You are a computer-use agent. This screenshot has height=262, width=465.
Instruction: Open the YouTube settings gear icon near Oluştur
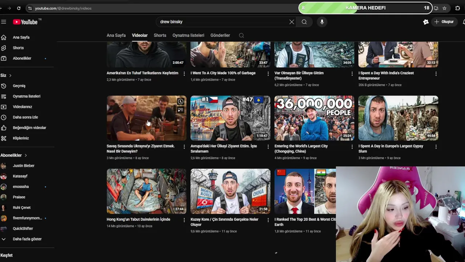426,22
